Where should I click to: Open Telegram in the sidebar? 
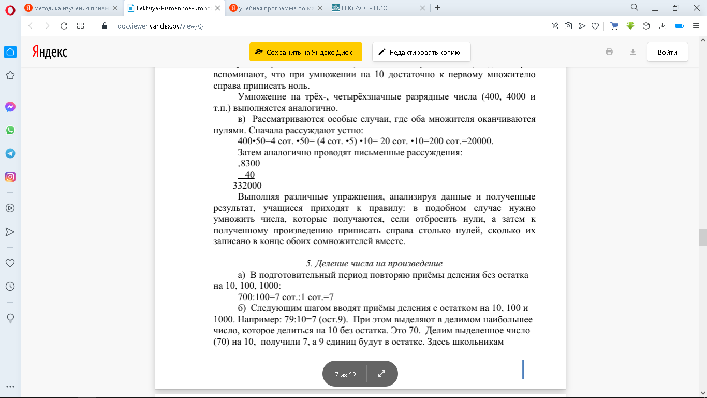pos(10,153)
